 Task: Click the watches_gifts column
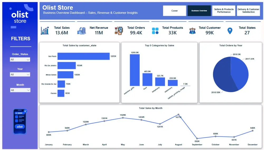[135, 70]
